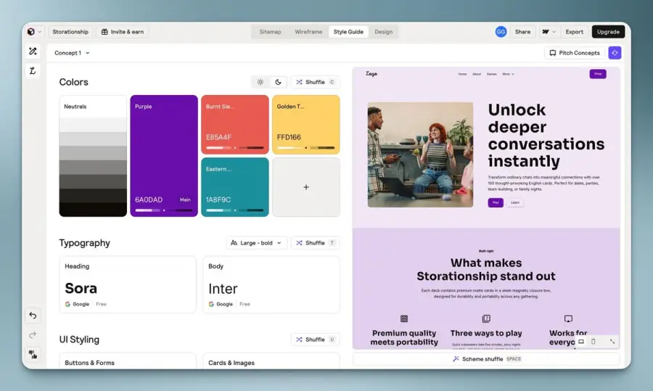Add a new color with the plus tile
Viewport: 653px width, 391px height.
306,187
